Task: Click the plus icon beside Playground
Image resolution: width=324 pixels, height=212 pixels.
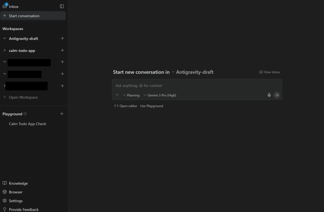Action: click(x=62, y=114)
